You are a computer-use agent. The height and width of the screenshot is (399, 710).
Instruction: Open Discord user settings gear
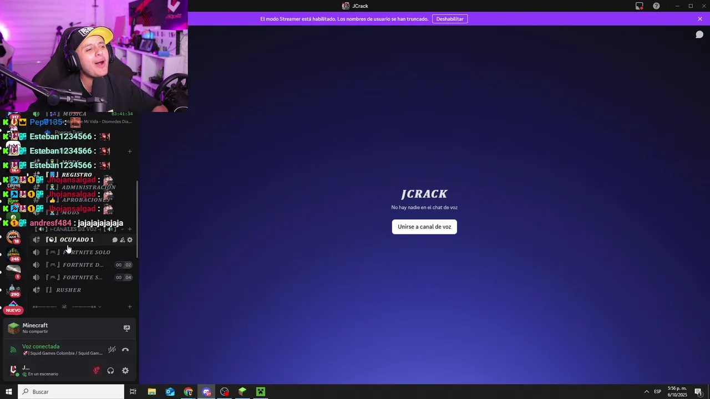click(x=125, y=371)
